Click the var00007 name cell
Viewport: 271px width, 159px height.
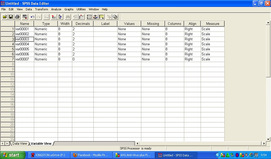click(x=24, y=59)
